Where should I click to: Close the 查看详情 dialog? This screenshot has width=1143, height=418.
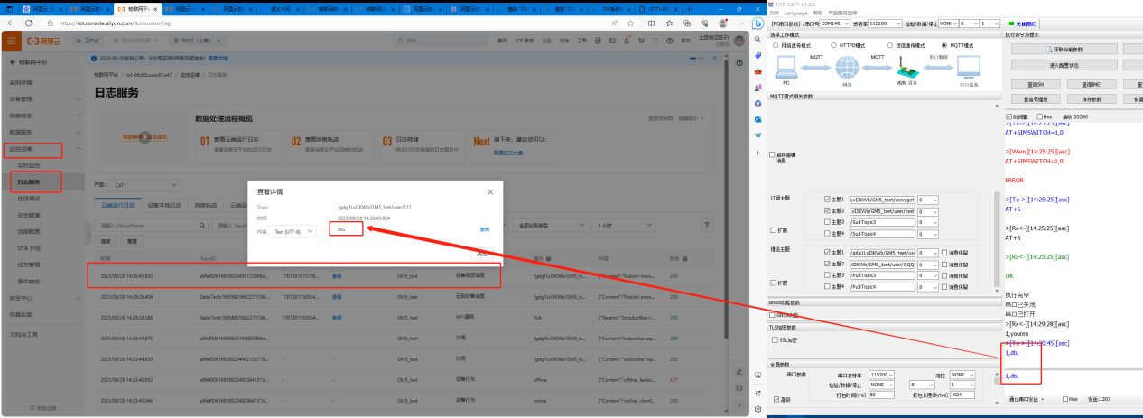[490, 192]
